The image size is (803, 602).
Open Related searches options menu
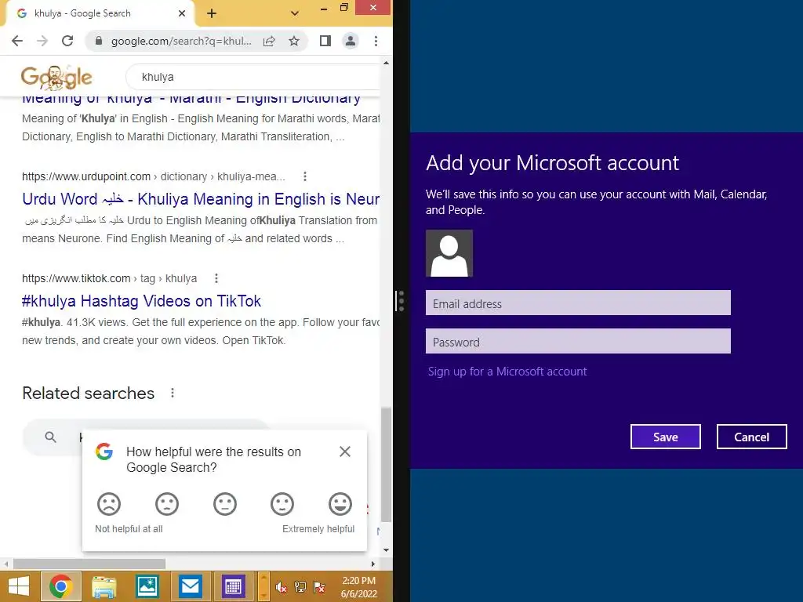173,393
